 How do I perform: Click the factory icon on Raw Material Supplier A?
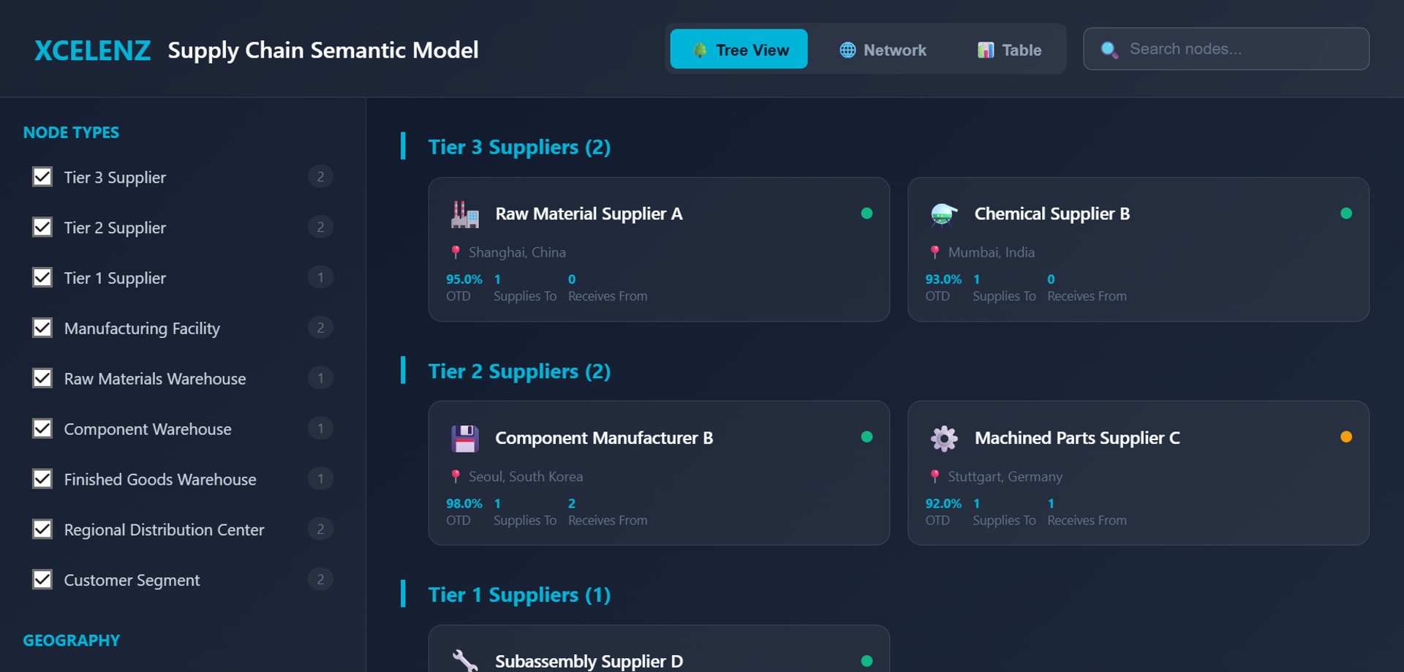464,214
